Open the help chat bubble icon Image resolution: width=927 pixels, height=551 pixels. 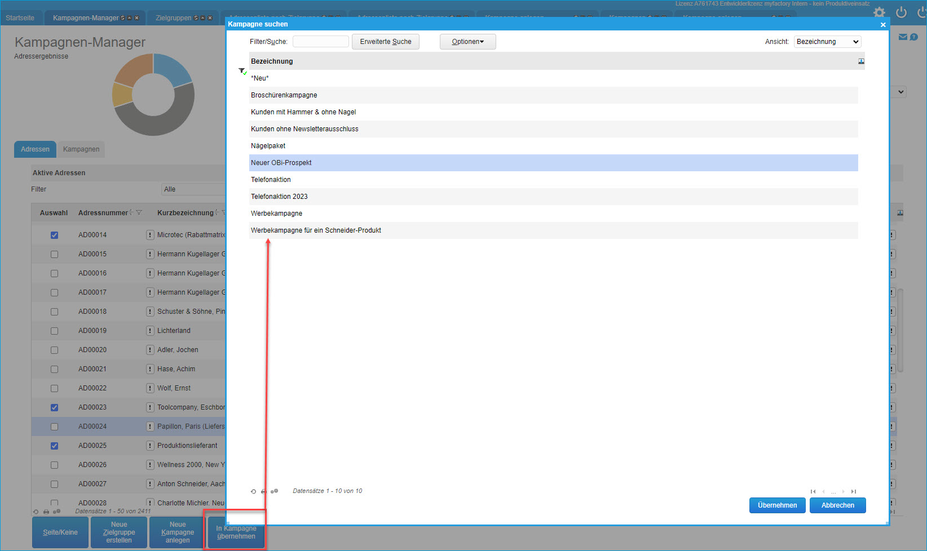[914, 37]
